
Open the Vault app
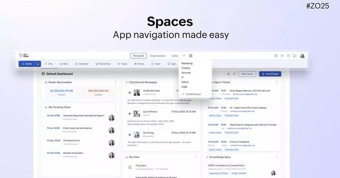[156, 64]
